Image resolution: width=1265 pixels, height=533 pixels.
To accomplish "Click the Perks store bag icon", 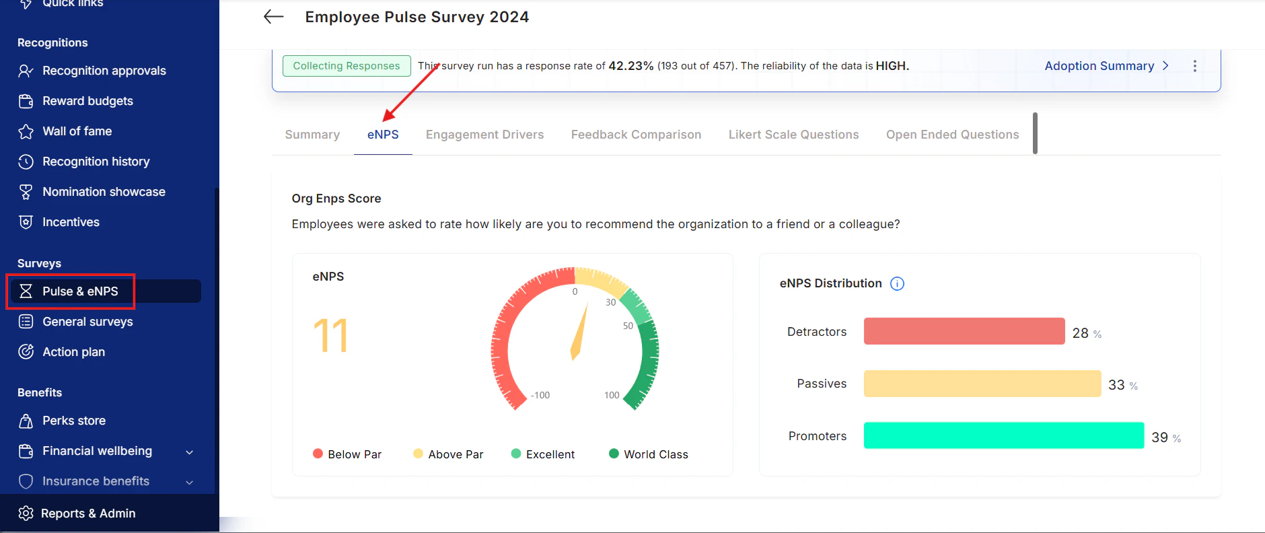I will pos(26,421).
